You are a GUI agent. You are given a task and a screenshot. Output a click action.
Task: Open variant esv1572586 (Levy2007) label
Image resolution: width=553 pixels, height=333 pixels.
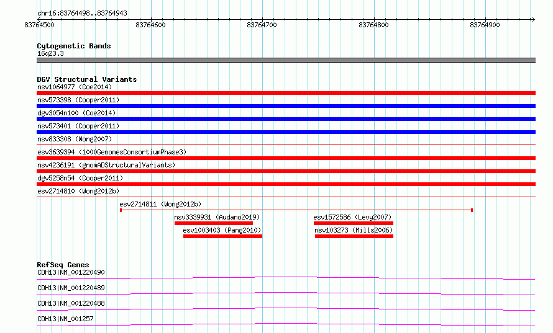(353, 217)
